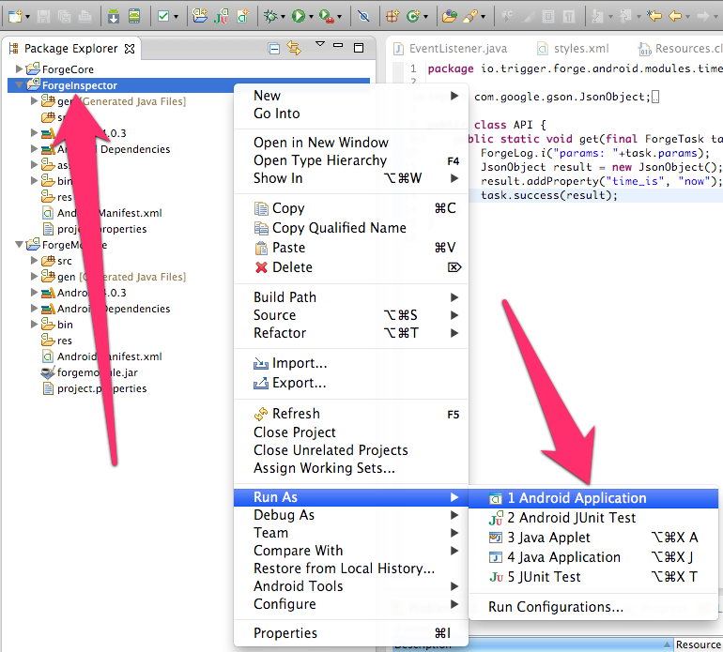Open External Tools dropdown arrow
The height and width of the screenshot is (652, 723).
point(339,17)
